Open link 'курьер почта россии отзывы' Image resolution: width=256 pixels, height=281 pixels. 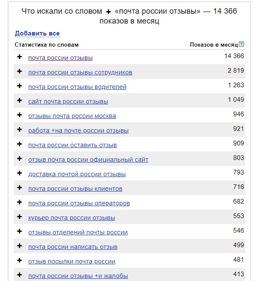click(x=72, y=218)
